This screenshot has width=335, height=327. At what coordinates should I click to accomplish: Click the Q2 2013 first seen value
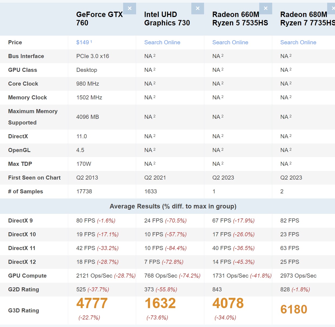tap(87, 178)
